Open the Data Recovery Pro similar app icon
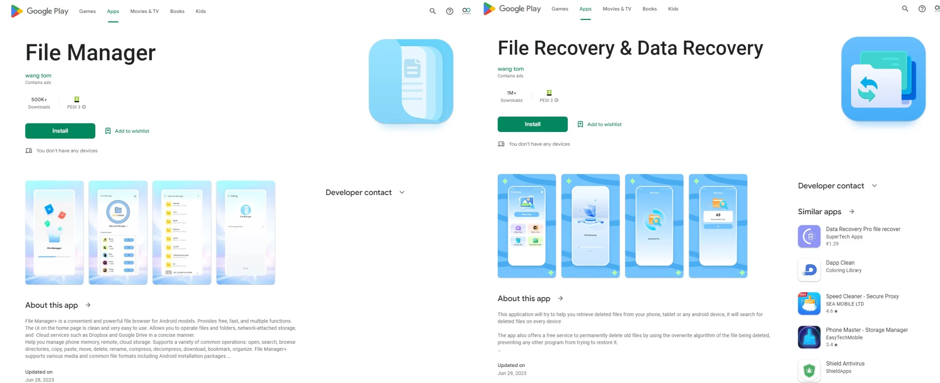This screenshot has height=383, width=940. [809, 236]
